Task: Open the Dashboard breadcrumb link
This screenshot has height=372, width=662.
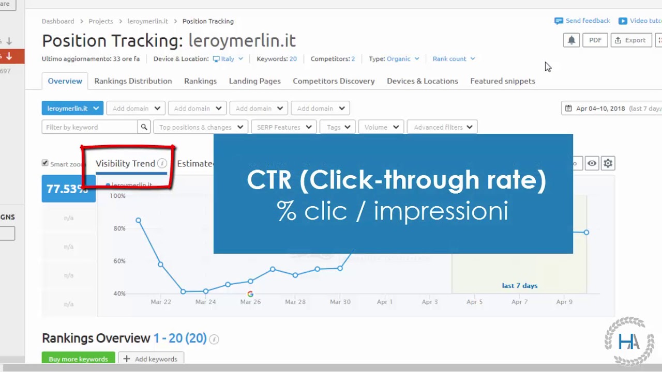Action: (58, 21)
